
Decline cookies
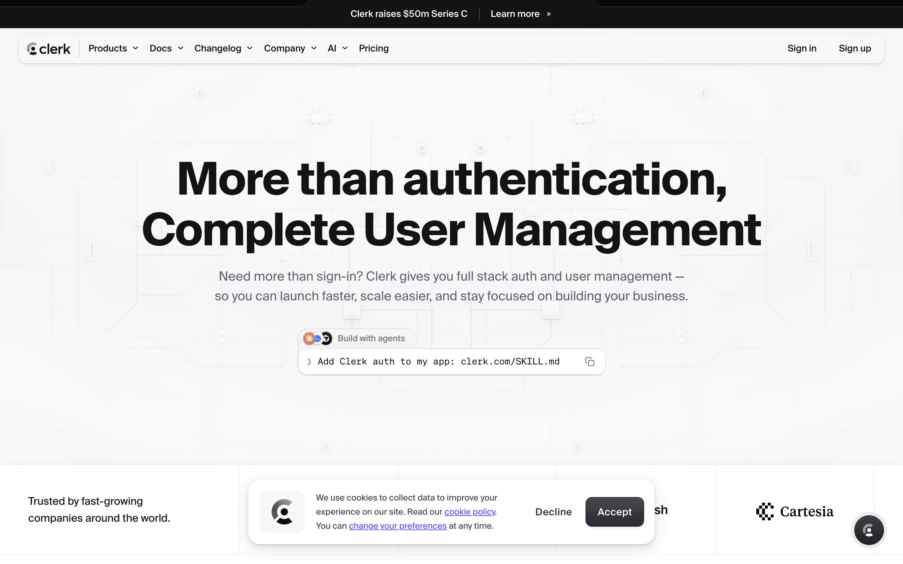click(553, 512)
